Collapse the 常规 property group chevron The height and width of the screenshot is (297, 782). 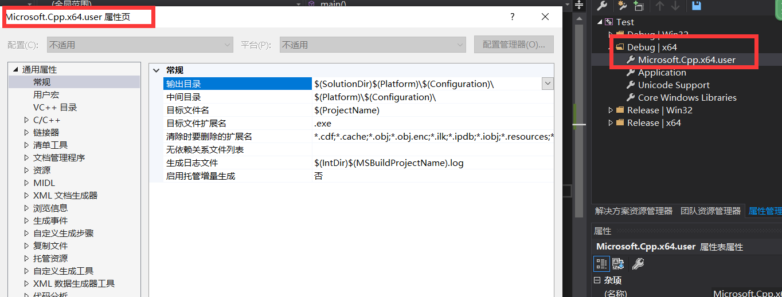(157, 70)
